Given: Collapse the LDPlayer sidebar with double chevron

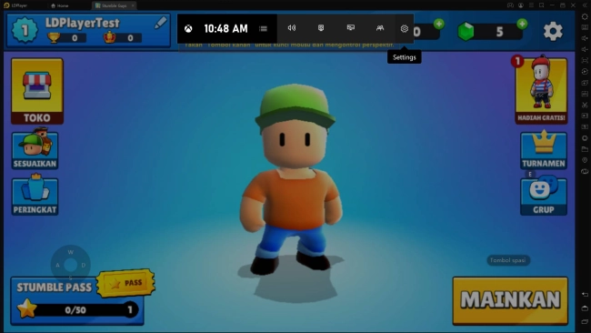Looking at the screenshot, I should (x=585, y=5).
